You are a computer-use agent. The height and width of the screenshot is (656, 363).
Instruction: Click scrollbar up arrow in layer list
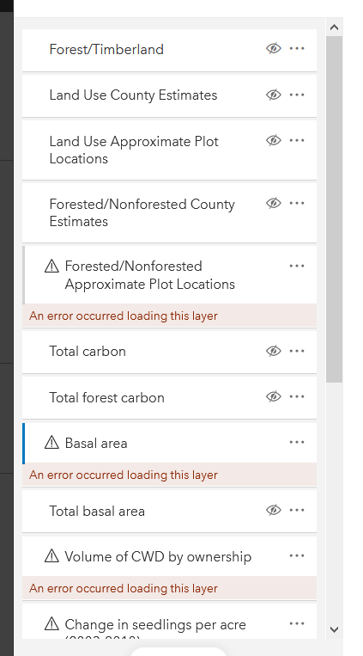334,28
